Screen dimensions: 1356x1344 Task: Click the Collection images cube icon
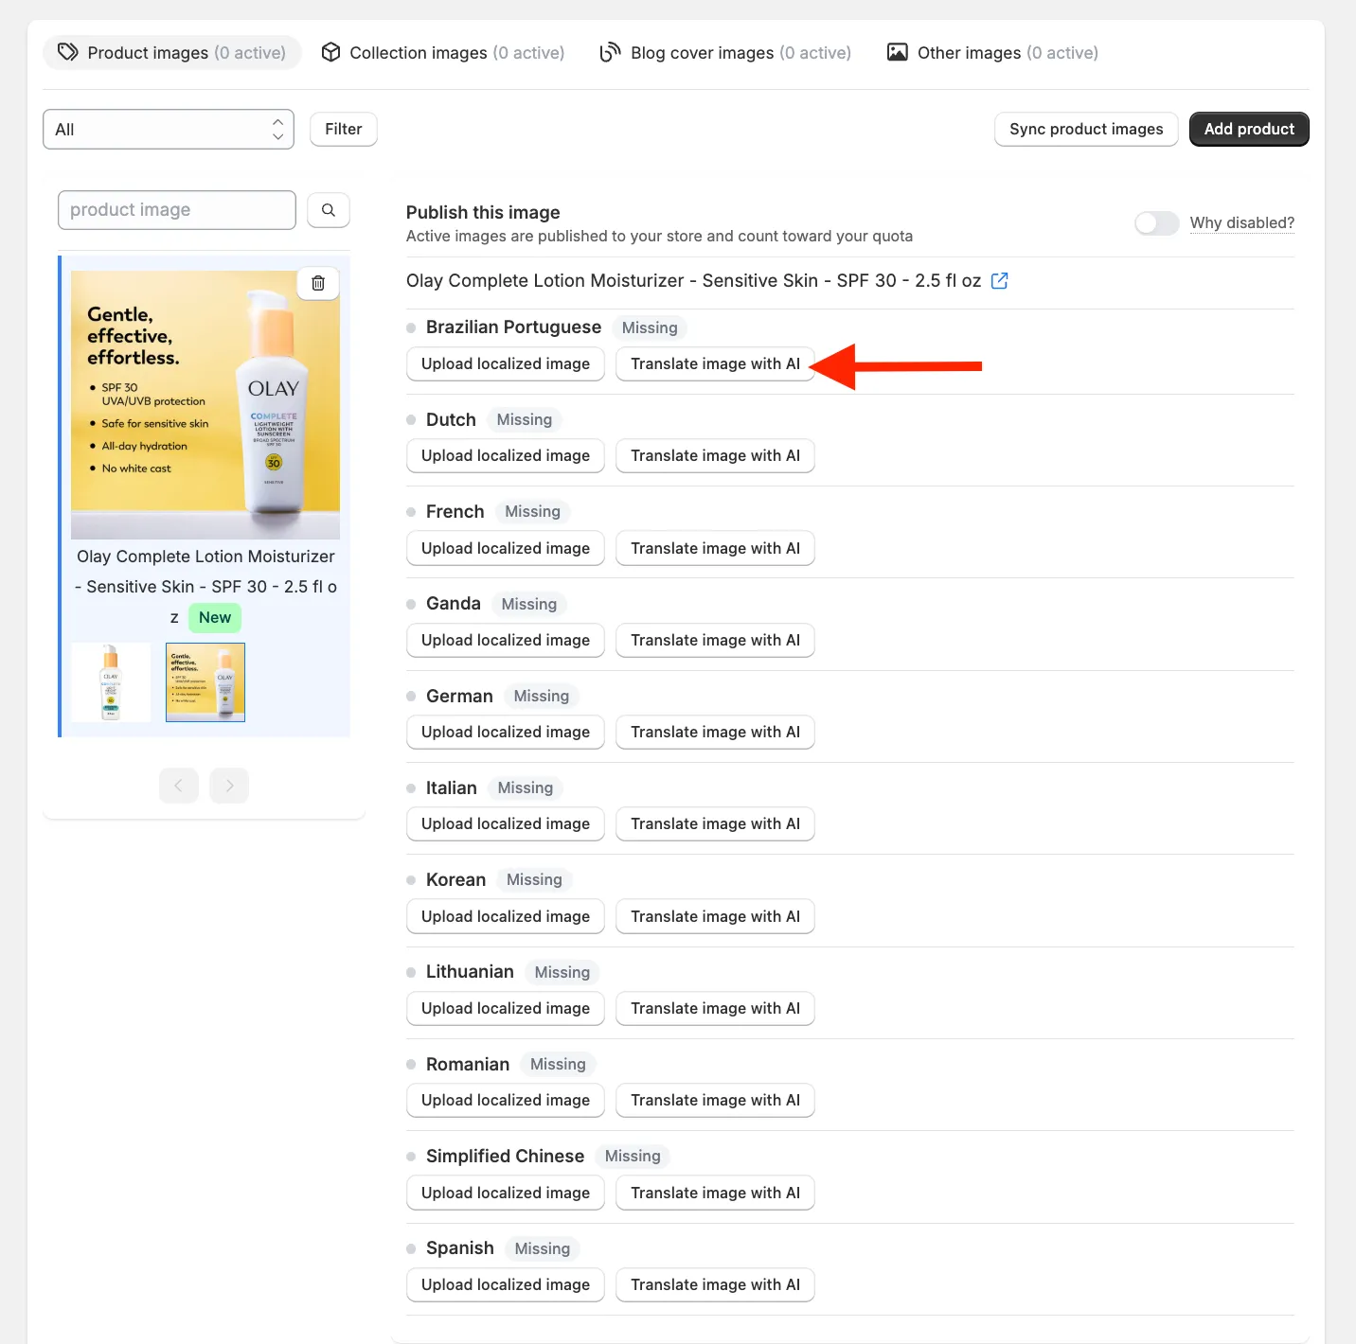[x=330, y=52]
